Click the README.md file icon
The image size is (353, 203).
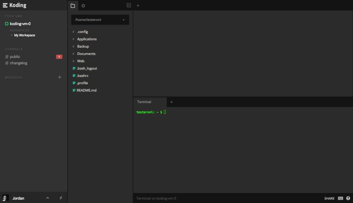click(74, 90)
